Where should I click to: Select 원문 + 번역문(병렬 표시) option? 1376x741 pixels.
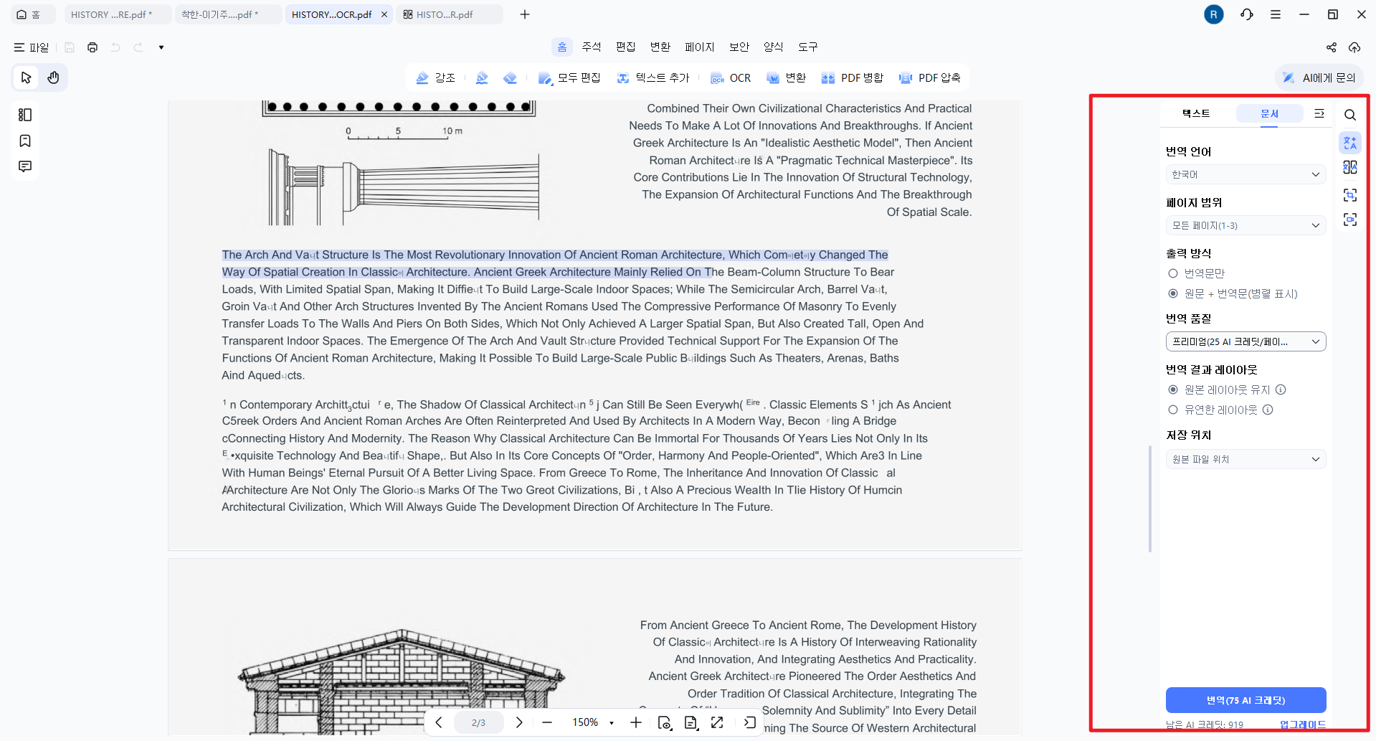1173,293
